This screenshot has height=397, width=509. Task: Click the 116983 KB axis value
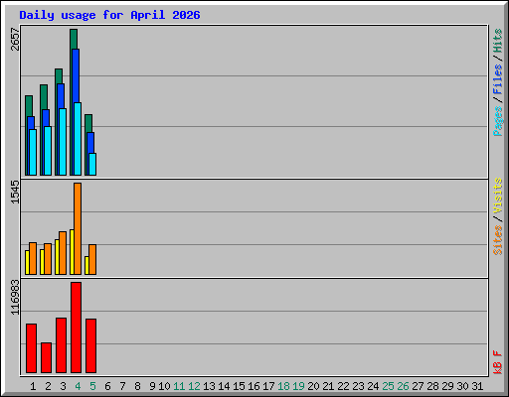pos(15,298)
